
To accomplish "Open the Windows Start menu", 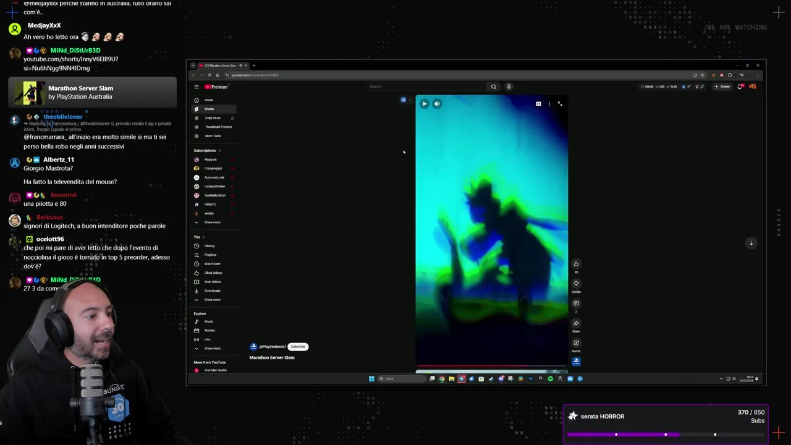I will 371,379.
